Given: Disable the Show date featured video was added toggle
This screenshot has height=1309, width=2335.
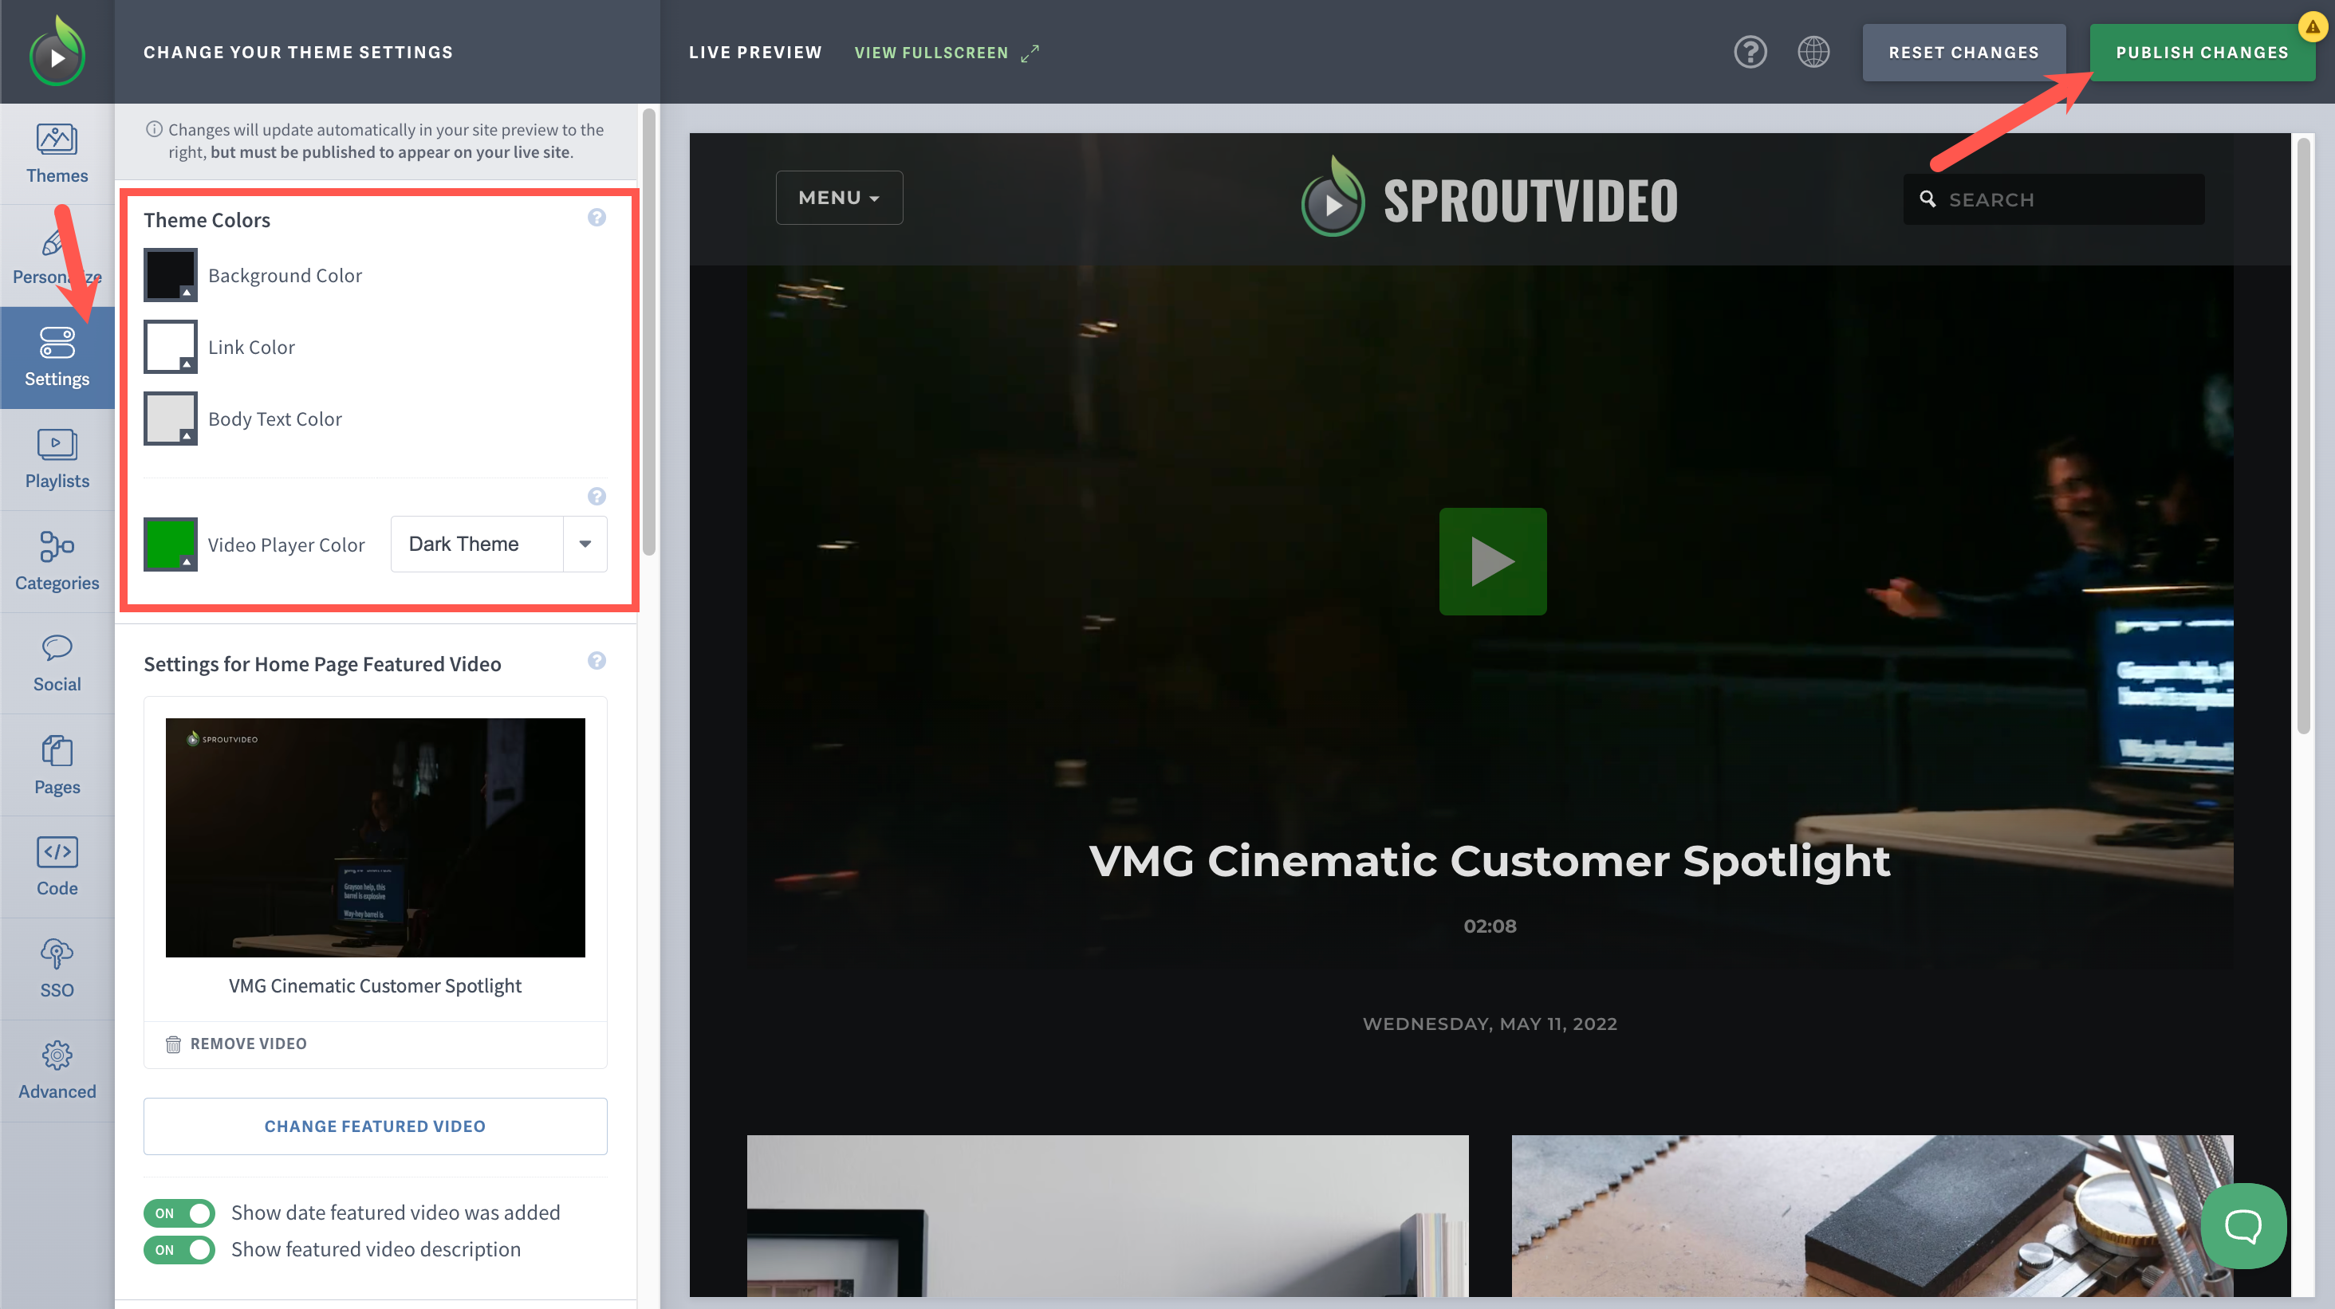Looking at the screenshot, I should tap(179, 1212).
